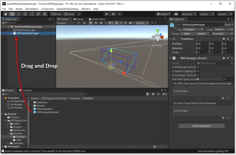The image size is (236, 155).
Task: Search by label in Project panel
Action: [x=153, y=94]
